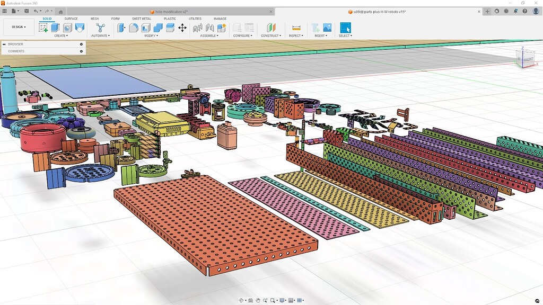Click the Orbit icon in navigation bar
543x305 pixels.
point(241,300)
